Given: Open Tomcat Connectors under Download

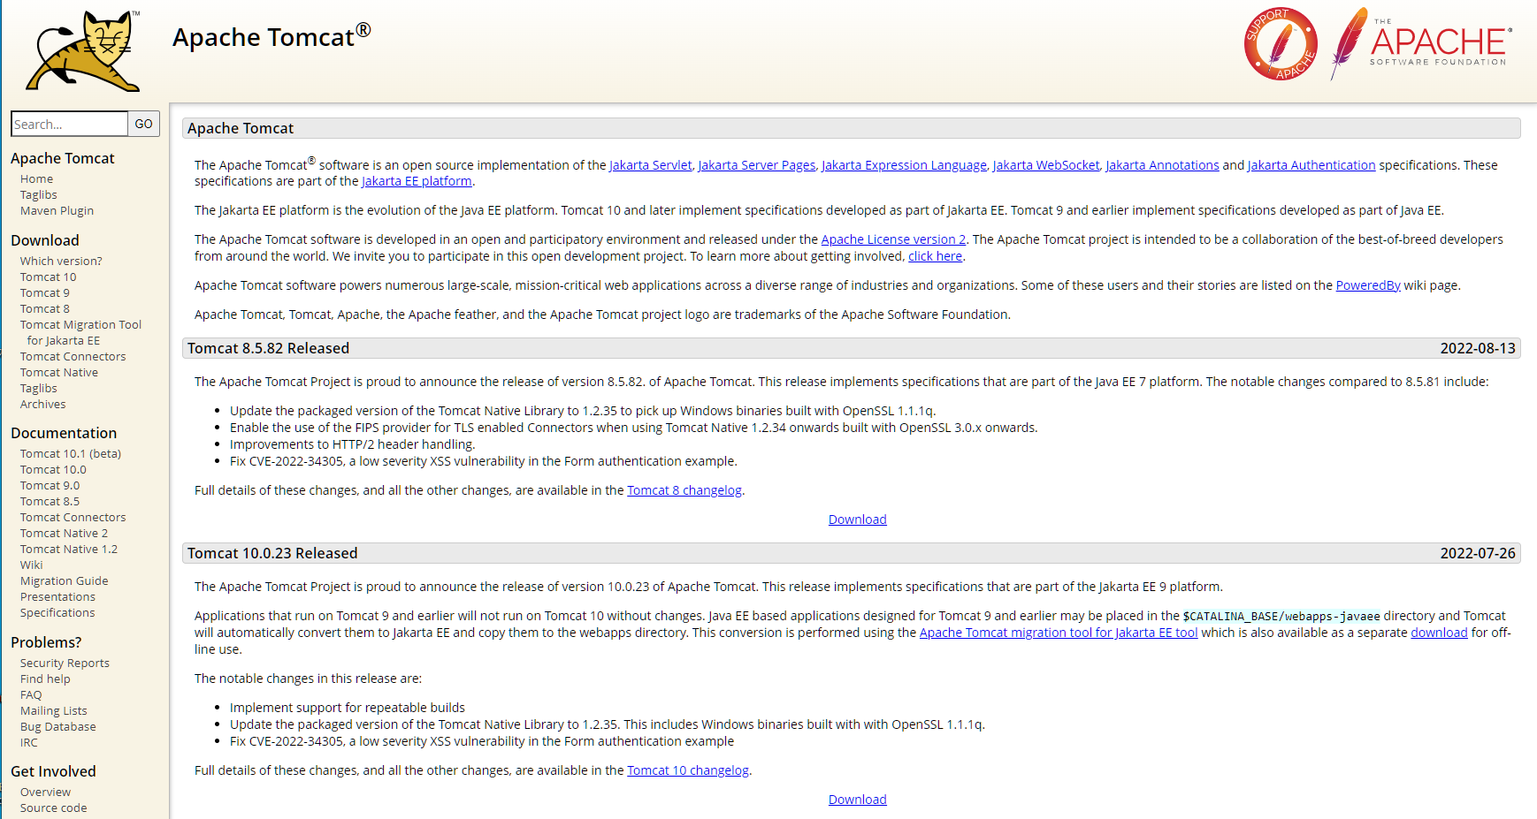Looking at the screenshot, I should [x=73, y=356].
